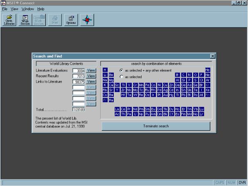Click the Recent Results count field

(x=79, y=76)
